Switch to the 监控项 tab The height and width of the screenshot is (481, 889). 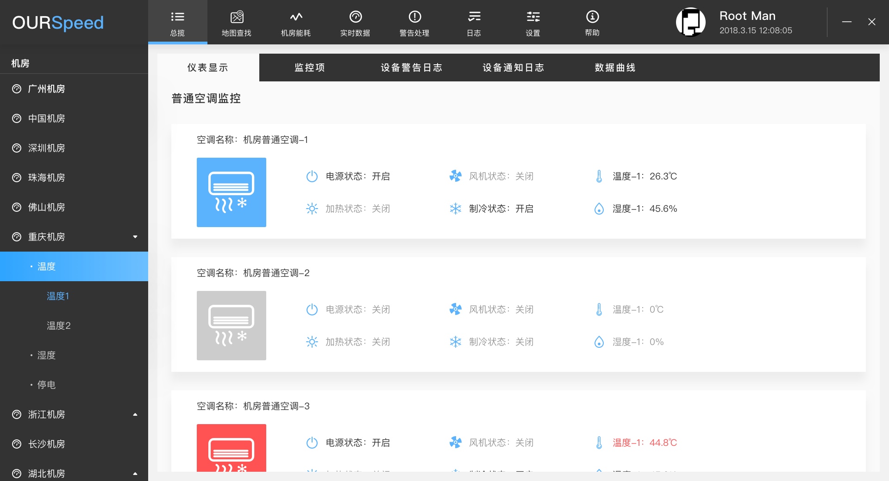coord(310,68)
